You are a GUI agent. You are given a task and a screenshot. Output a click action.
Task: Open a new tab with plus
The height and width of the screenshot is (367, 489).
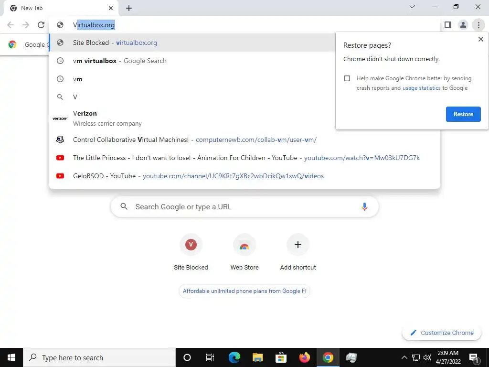point(129,8)
